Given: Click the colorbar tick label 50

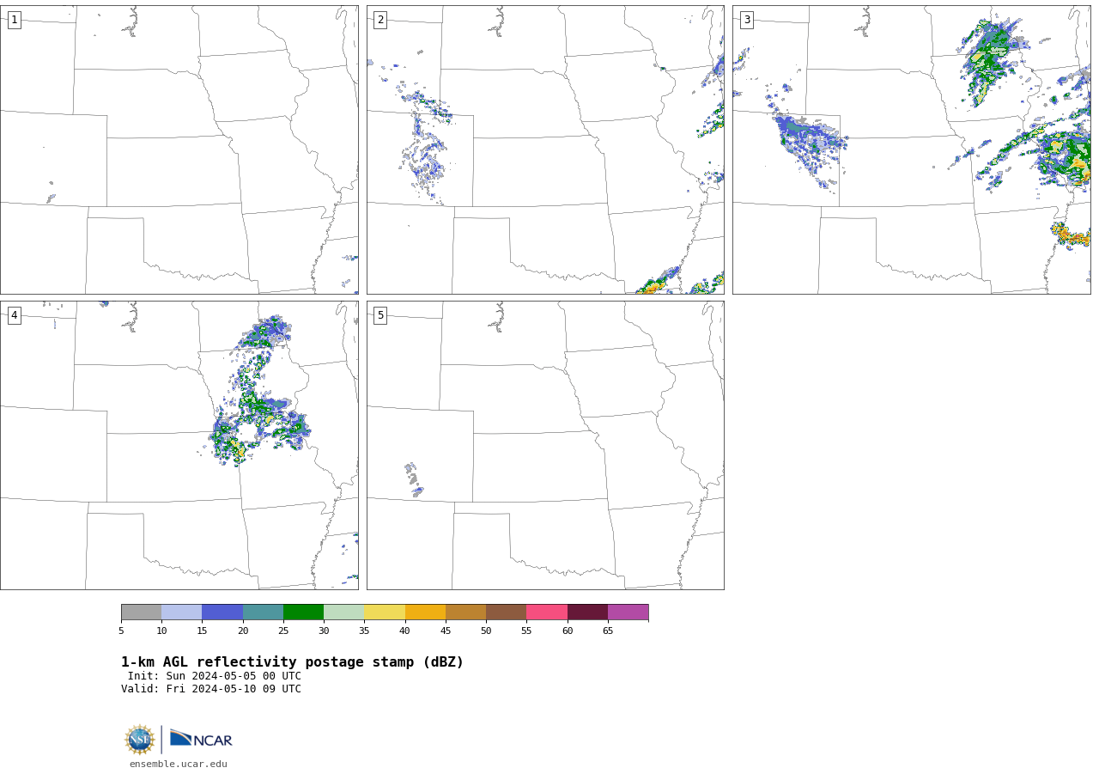Looking at the screenshot, I should click(486, 631).
